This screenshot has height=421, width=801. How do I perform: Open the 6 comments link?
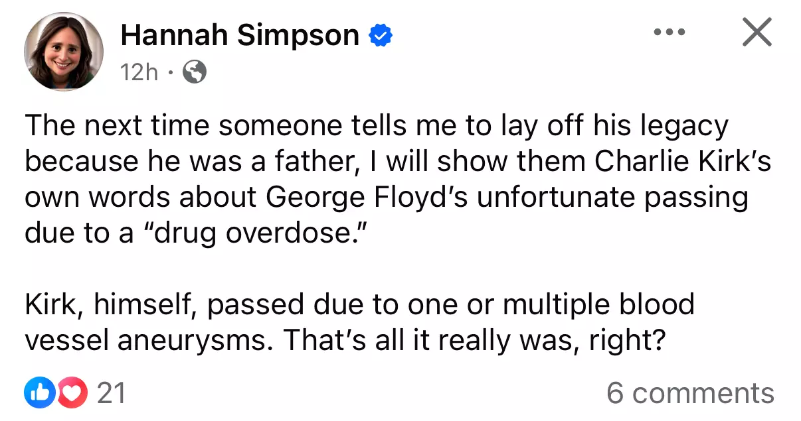[x=689, y=393]
